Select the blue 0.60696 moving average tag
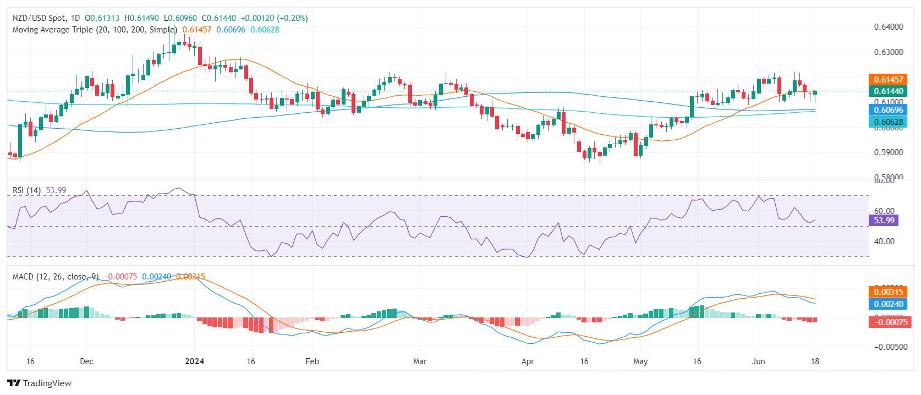Screen dimensions: 921x395 click(888, 110)
